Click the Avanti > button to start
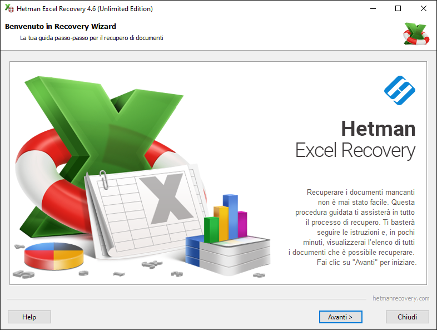Viewport: 437px width, 330px height. [341, 317]
